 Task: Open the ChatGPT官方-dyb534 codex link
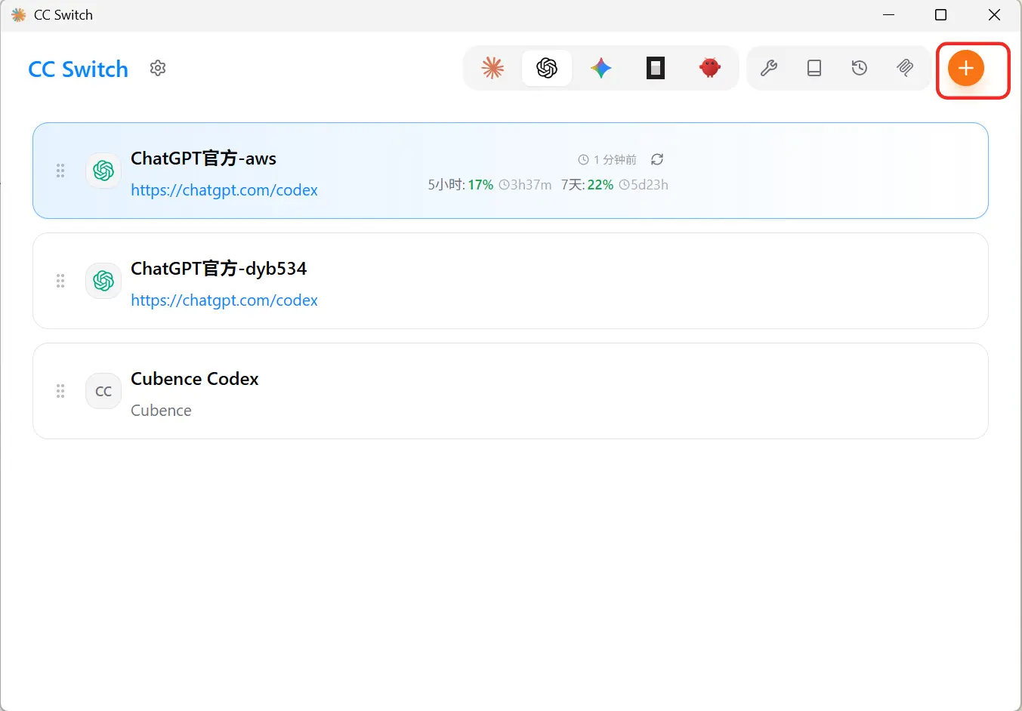click(x=224, y=300)
